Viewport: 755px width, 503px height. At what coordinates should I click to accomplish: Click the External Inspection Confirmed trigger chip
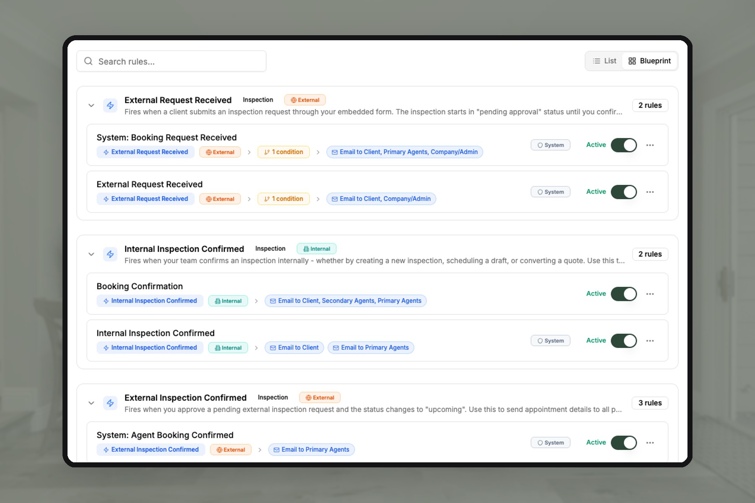[x=151, y=449]
